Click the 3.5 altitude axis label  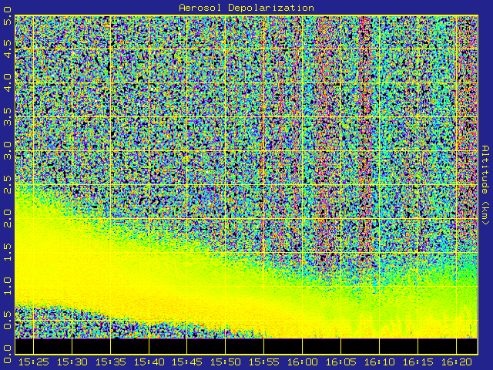[x=8, y=116]
